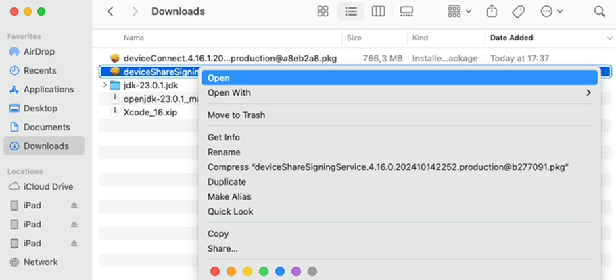Apply the purple color tag

(295, 271)
